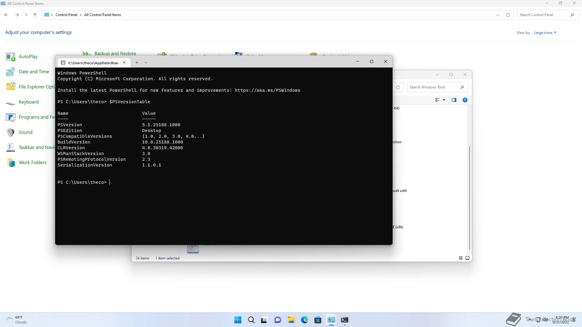
Task: Open File Explorer from taskbar
Action: coord(291,320)
